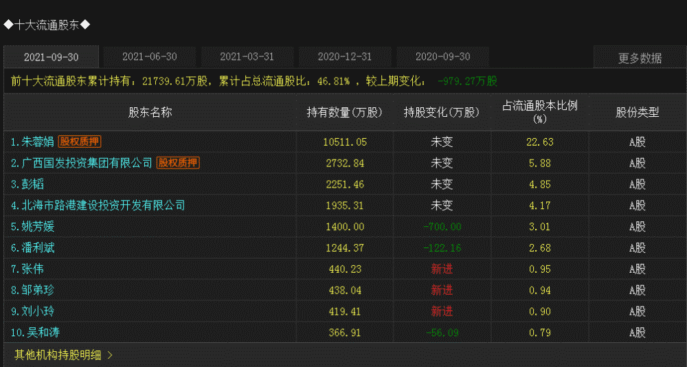Select holding amount 419.41
This screenshot has width=687, height=367.
345,311
